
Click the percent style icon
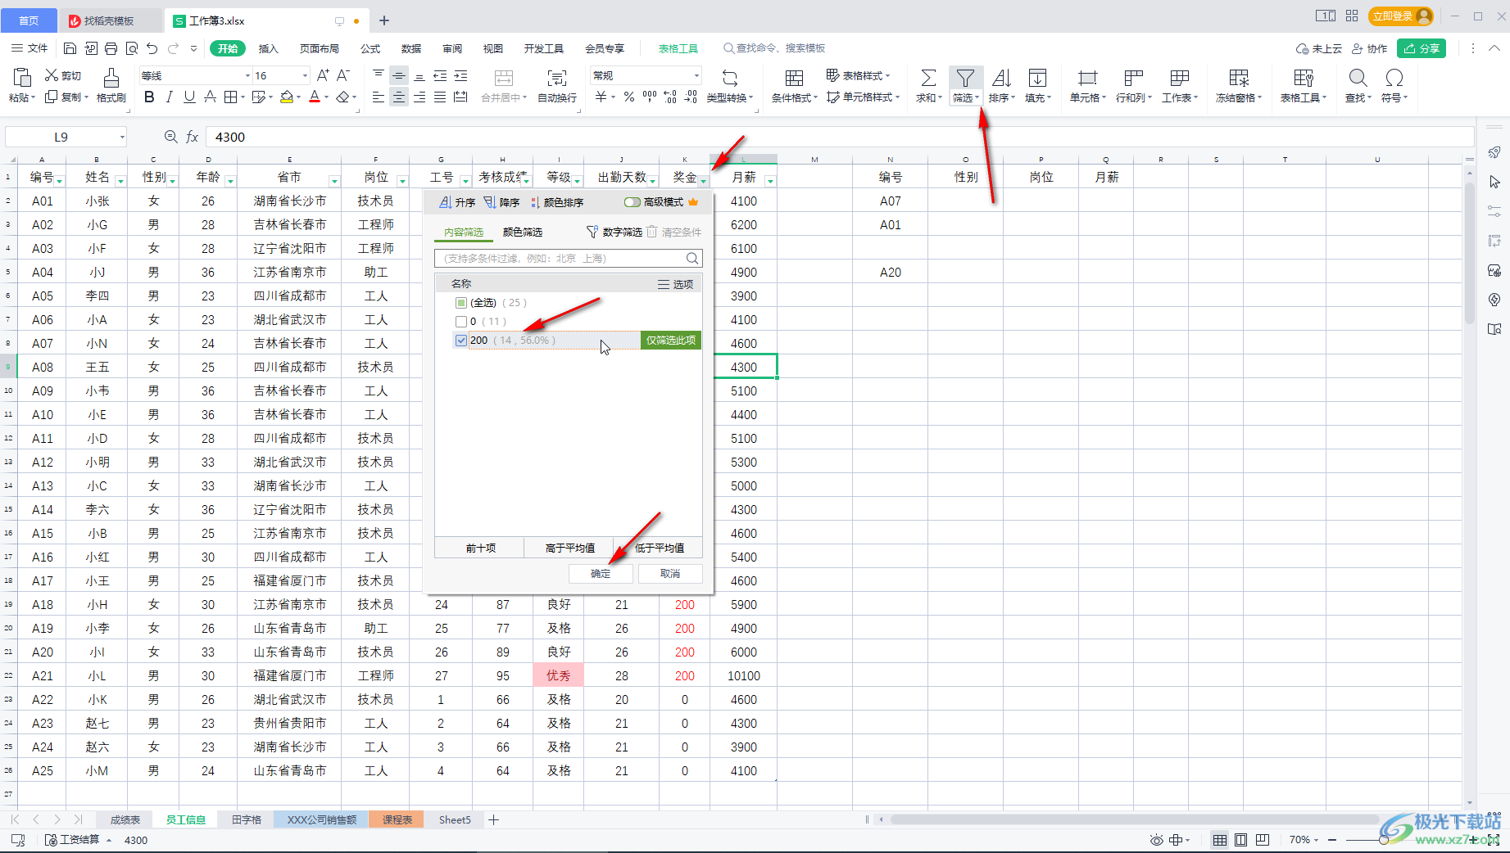[x=628, y=97]
